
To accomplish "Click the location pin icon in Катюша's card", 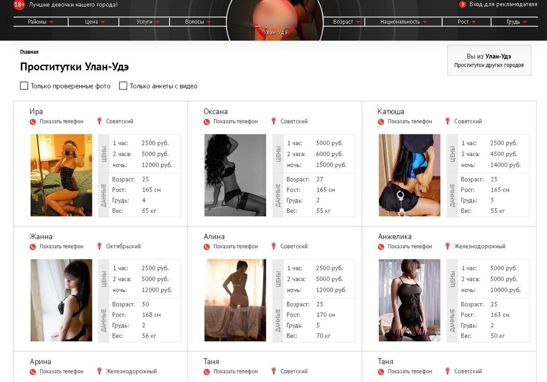I will pyautogui.click(x=448, y=121).
